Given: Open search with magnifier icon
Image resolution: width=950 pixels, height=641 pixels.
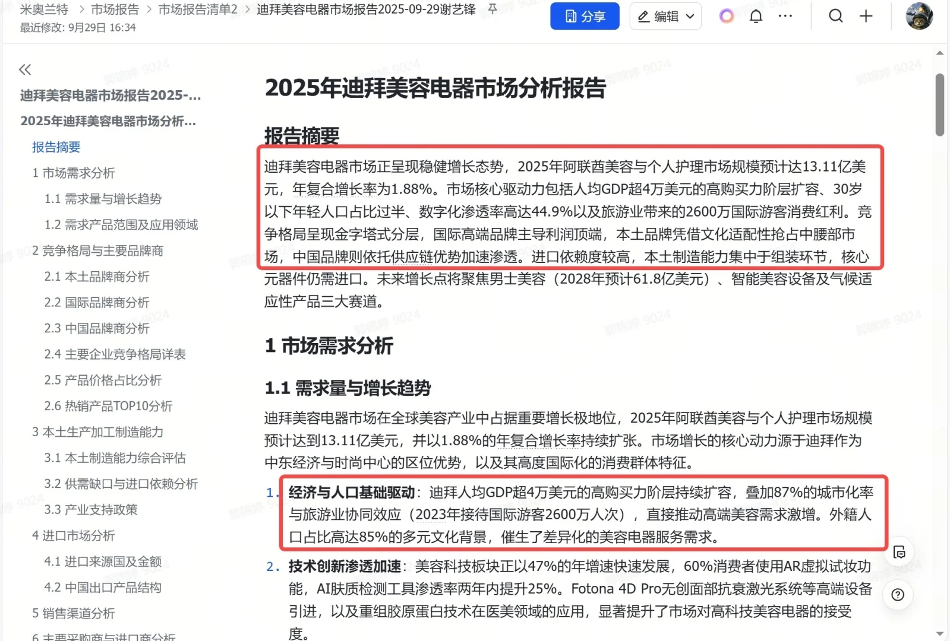Looking at the screenshot, I should 836,16.
